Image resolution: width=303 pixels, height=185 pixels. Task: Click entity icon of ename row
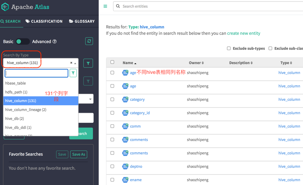(125, 180)
